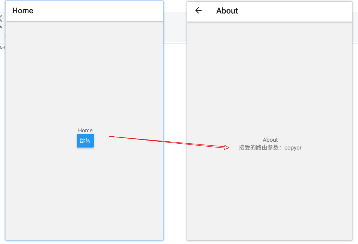
Task: Click the left arrow navigation icon beside About
Action: click(x=198, y=10)
